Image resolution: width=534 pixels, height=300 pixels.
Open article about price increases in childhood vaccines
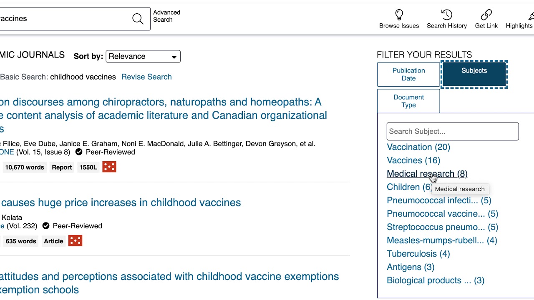tap(121, 202)
